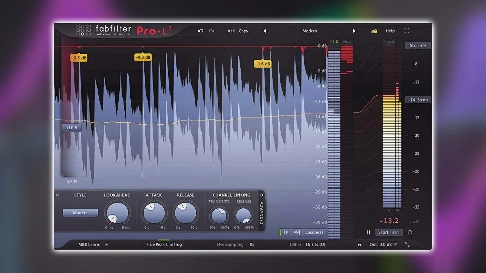Click the resize interface arrows icon

click(407, 245)
